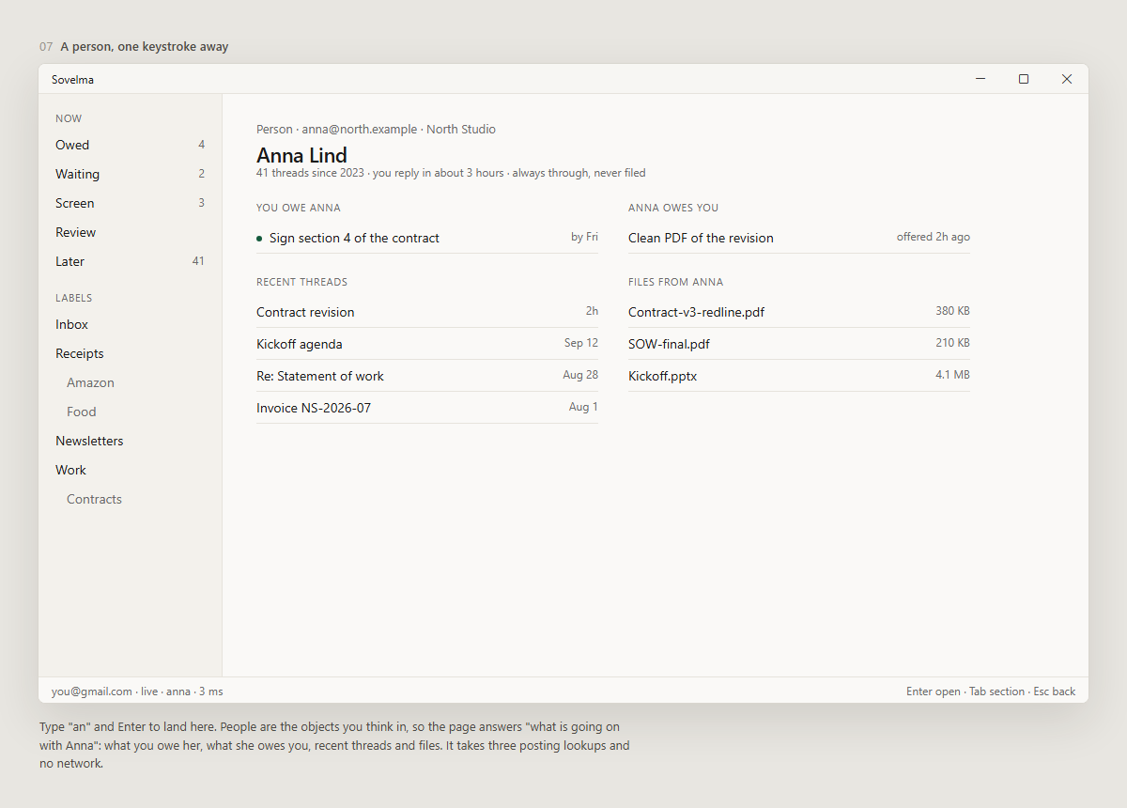
Task: Open file Contract-v3-redline.pdf
Action: [x=799, y=312]
